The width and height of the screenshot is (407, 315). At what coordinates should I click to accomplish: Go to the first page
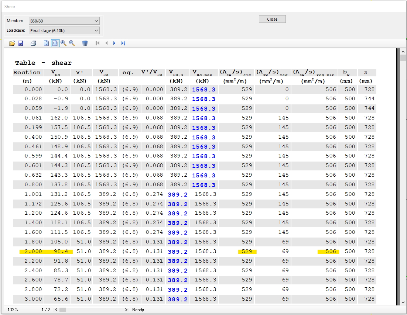click(98, 43)
